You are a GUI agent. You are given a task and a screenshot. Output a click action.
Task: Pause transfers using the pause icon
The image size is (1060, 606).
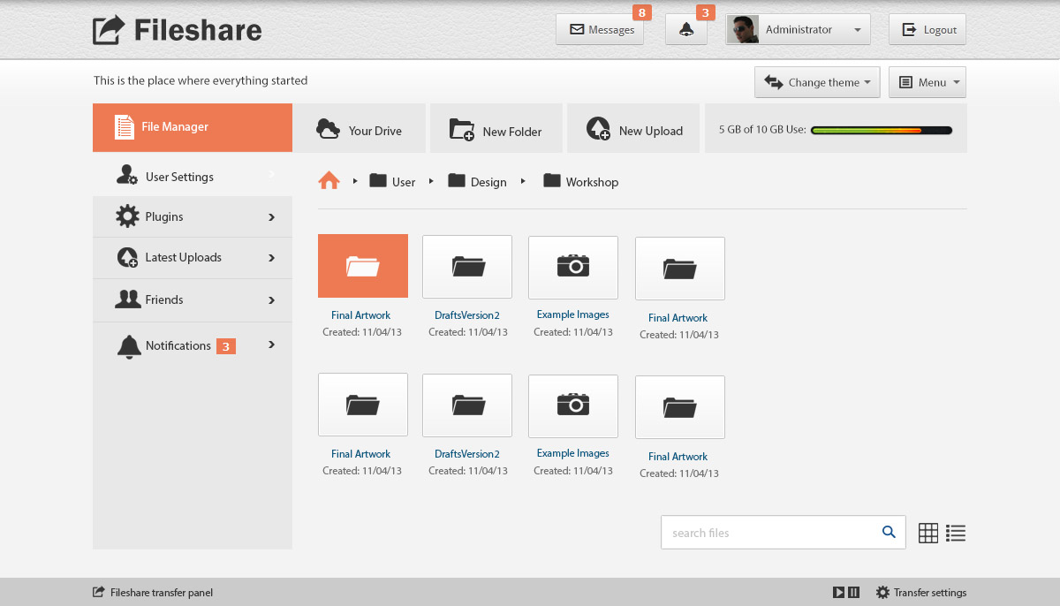pos(853,593)
